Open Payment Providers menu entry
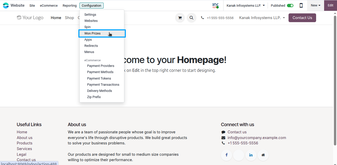Image resolution: width=337 pixels, height=165 pixels. click(101, 66)
